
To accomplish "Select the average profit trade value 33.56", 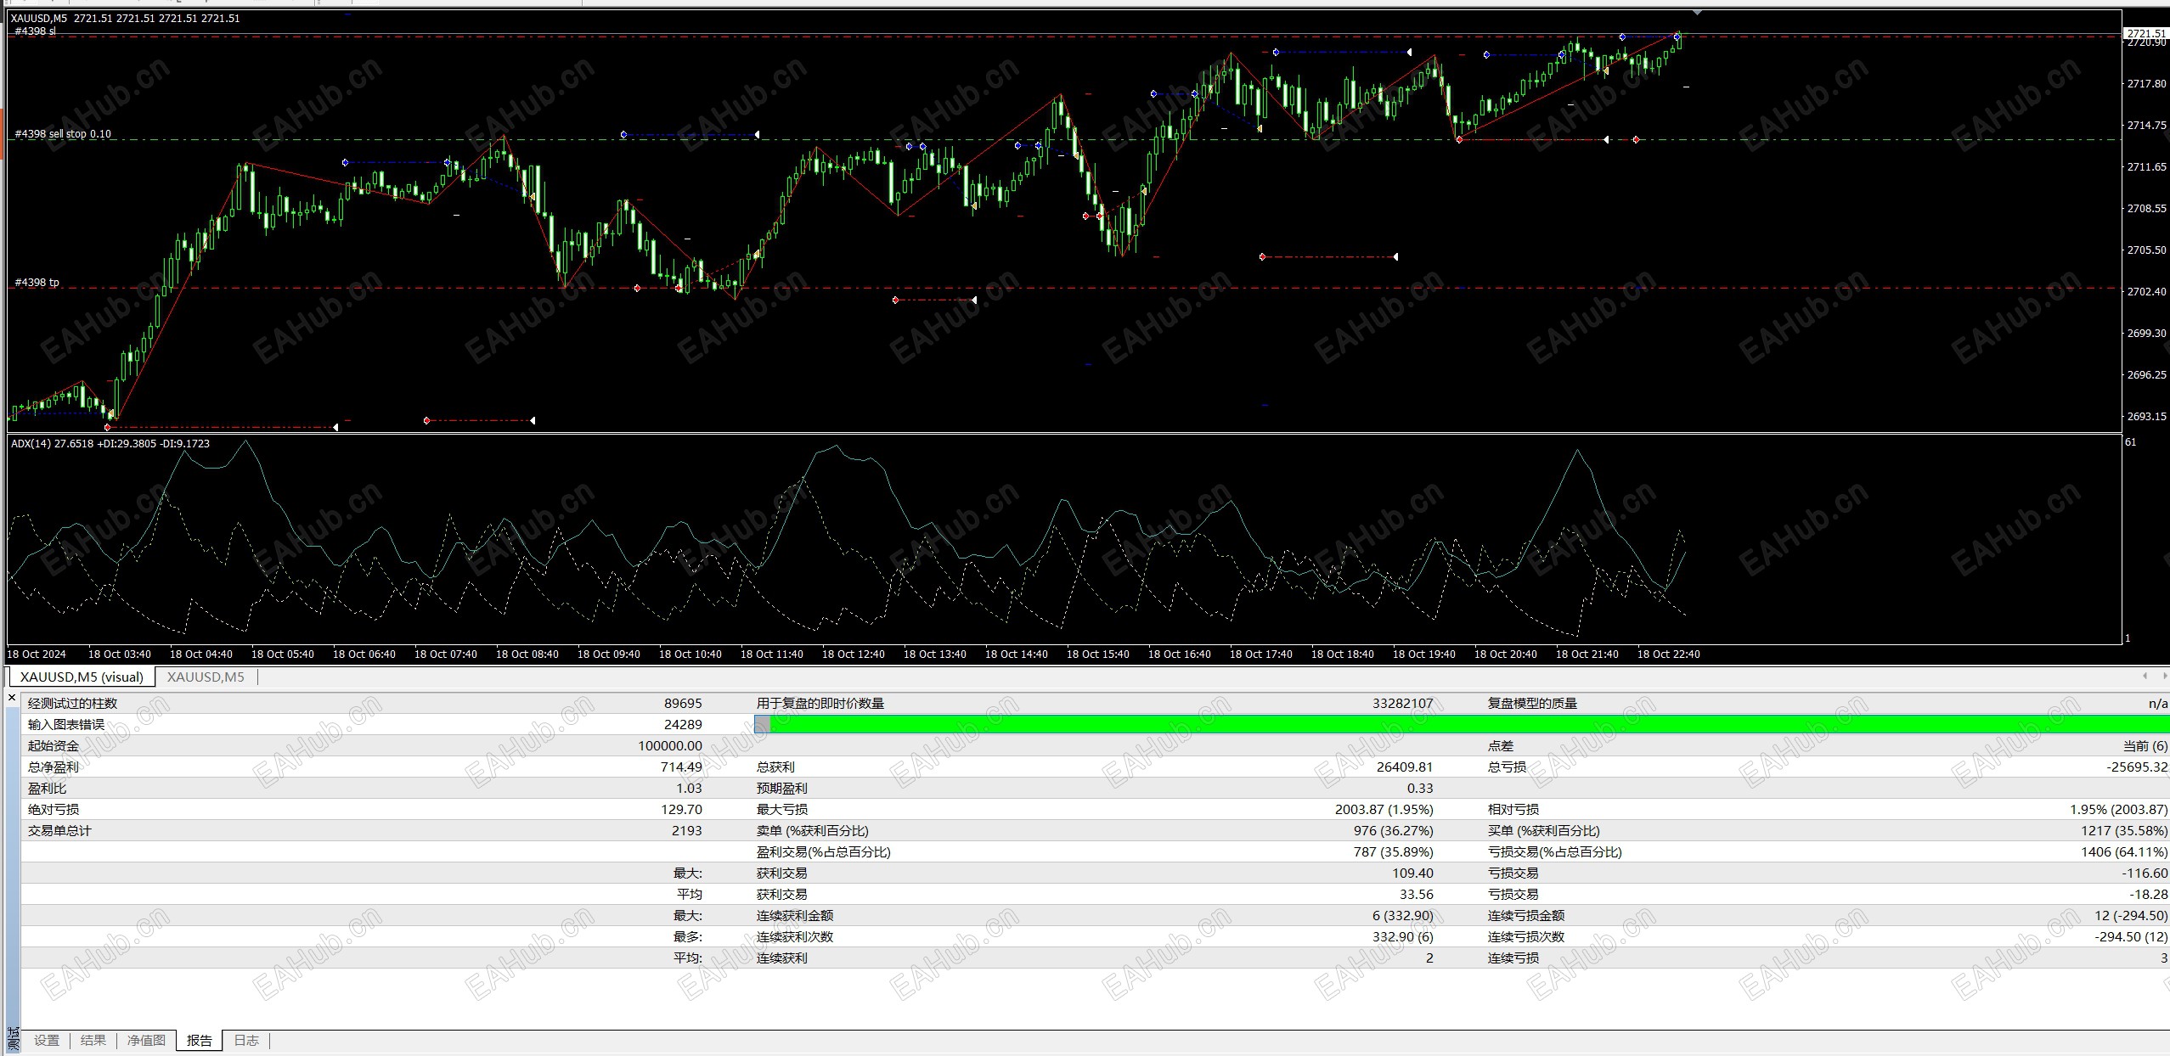I will [x=1417, y=894].
